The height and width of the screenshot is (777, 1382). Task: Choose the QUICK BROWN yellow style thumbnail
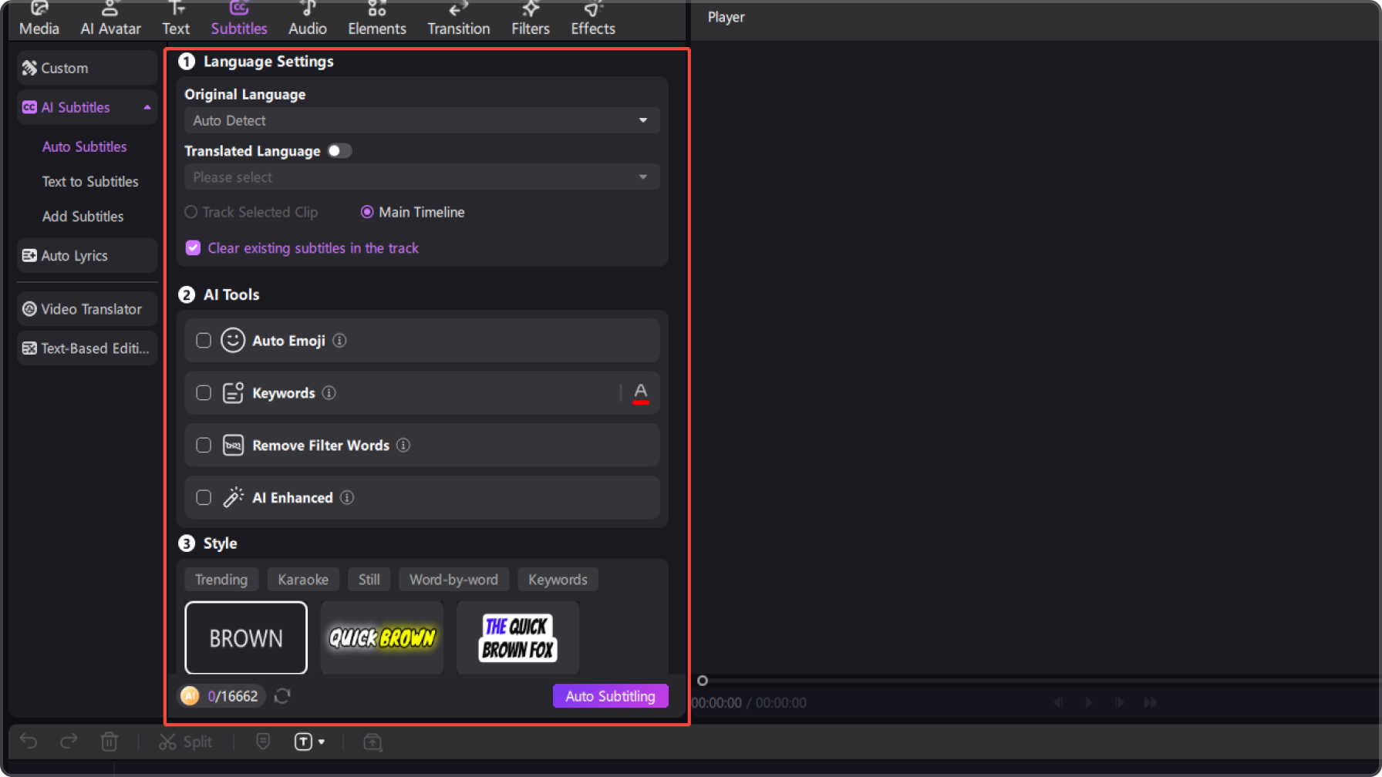point(382,637)
